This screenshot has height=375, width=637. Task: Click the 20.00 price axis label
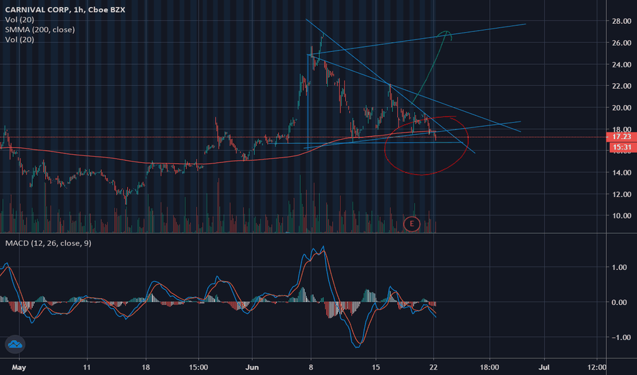[621, 108]
